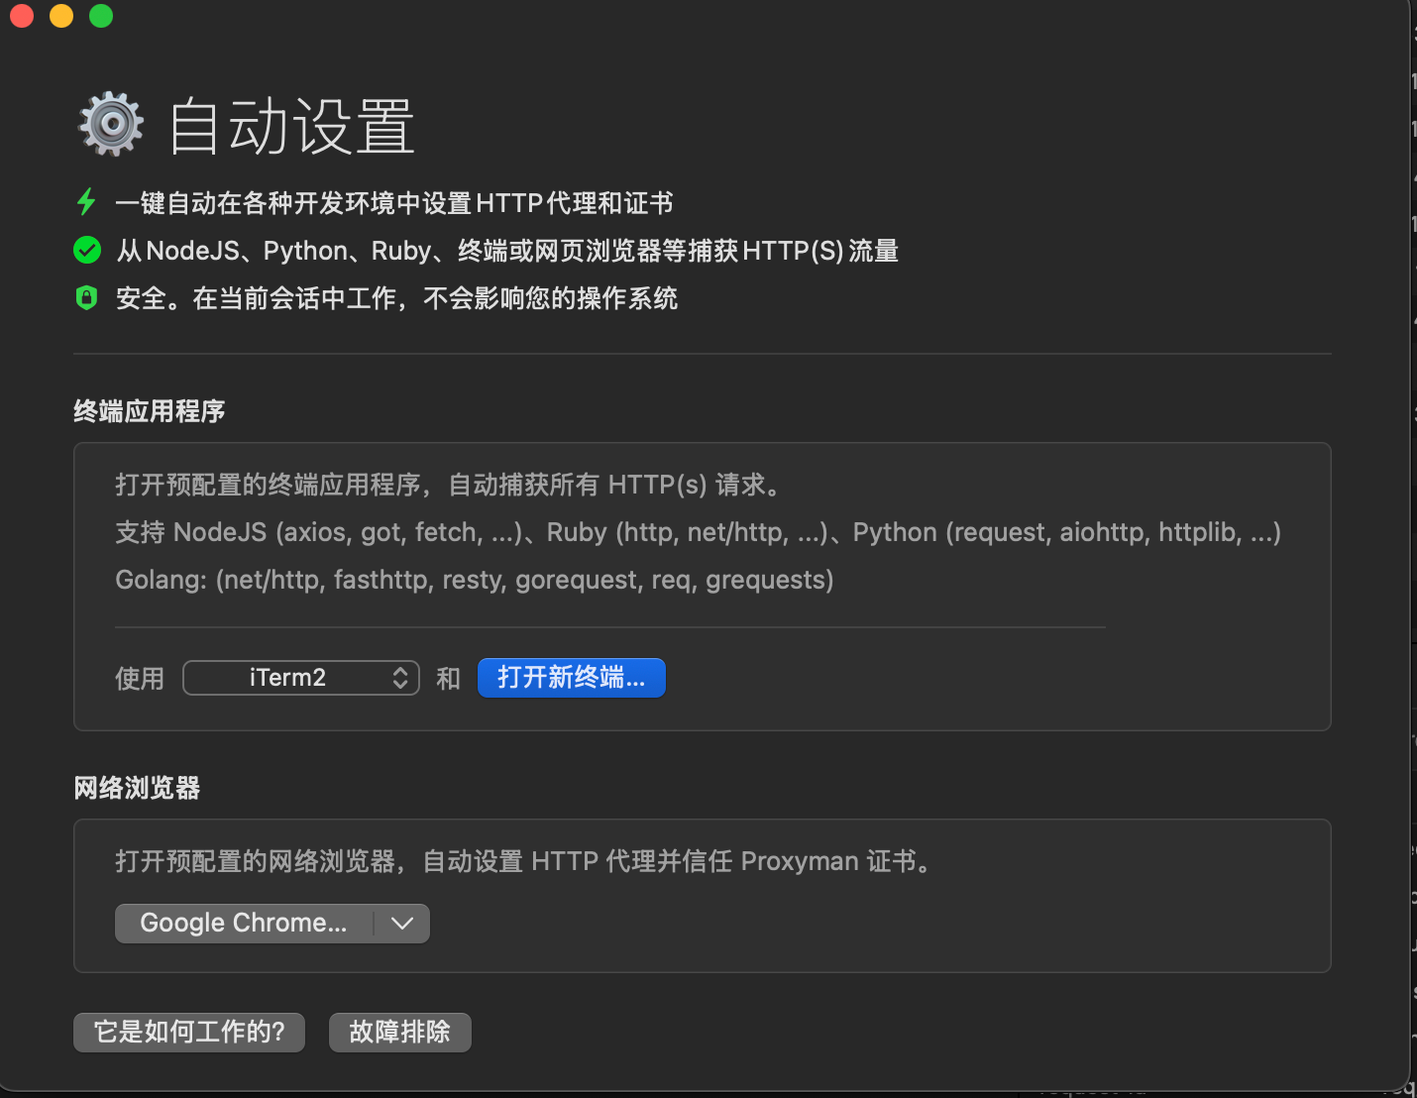
Task: Open the 它是如何工作的? help button
Action: (x=189, y=1033)
